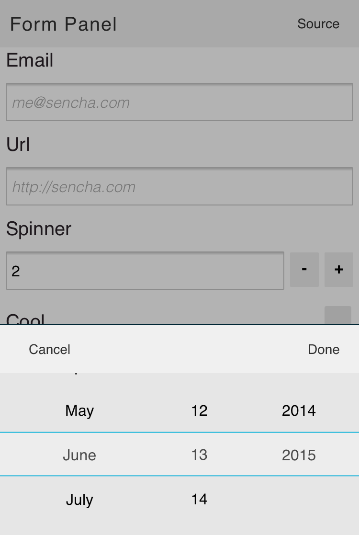Image resolution: width=359 pixels, height=535 pixels.
Task: Select day 13 in picker
Action: [x=200, y=455]
